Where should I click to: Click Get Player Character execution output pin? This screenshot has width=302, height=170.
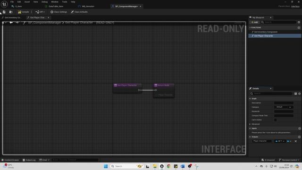click(139, 90)
